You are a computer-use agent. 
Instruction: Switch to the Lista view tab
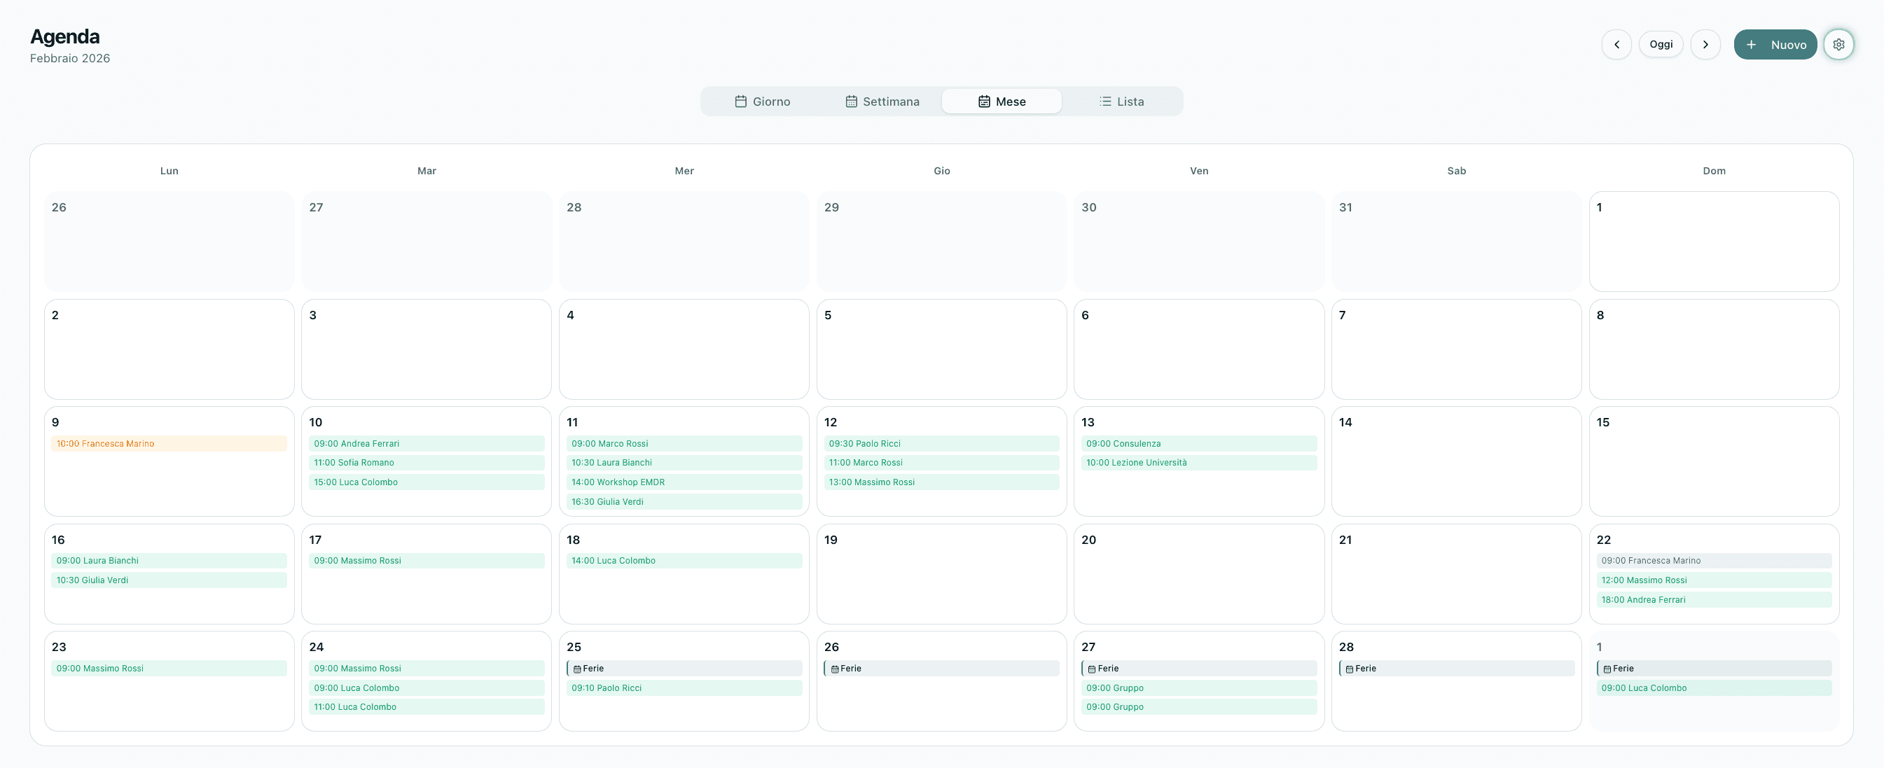[1128, 101]
